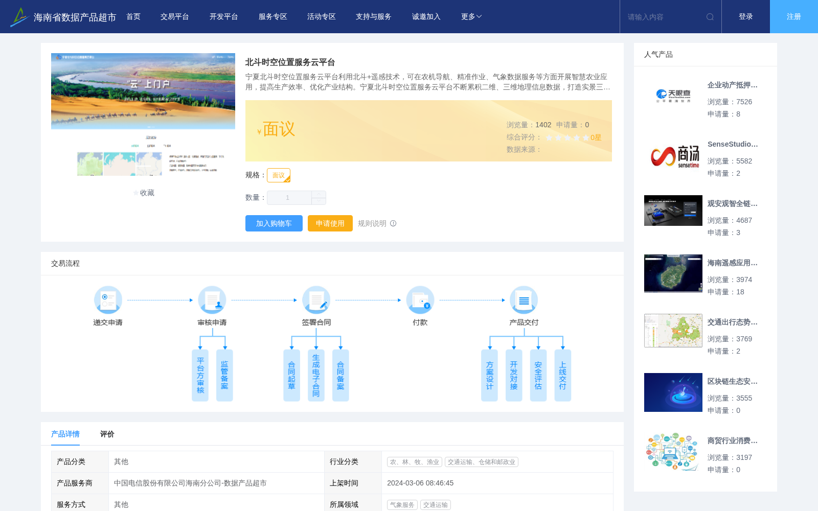Click the 交通运输、仓储和邮政业 industry tag

482,462
